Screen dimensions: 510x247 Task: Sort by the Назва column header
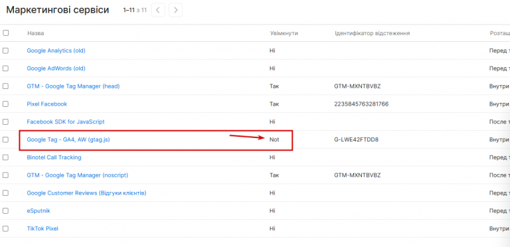click(x=36, y=33)
